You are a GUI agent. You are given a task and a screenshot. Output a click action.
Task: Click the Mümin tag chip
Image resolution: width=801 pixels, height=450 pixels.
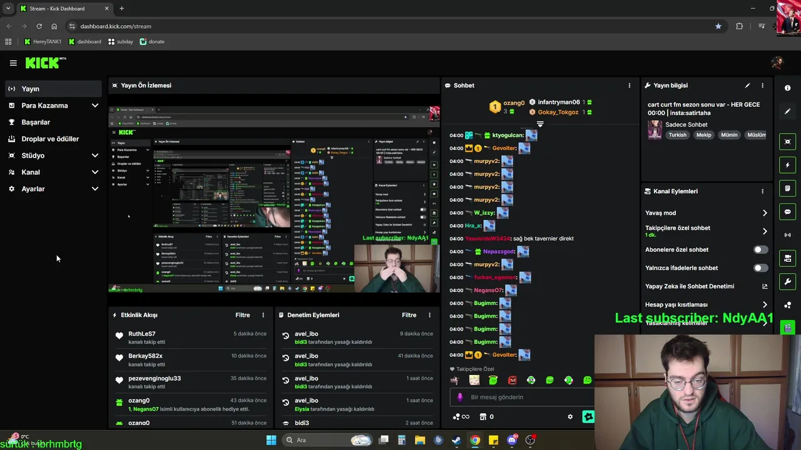click(x=730, y=135)
